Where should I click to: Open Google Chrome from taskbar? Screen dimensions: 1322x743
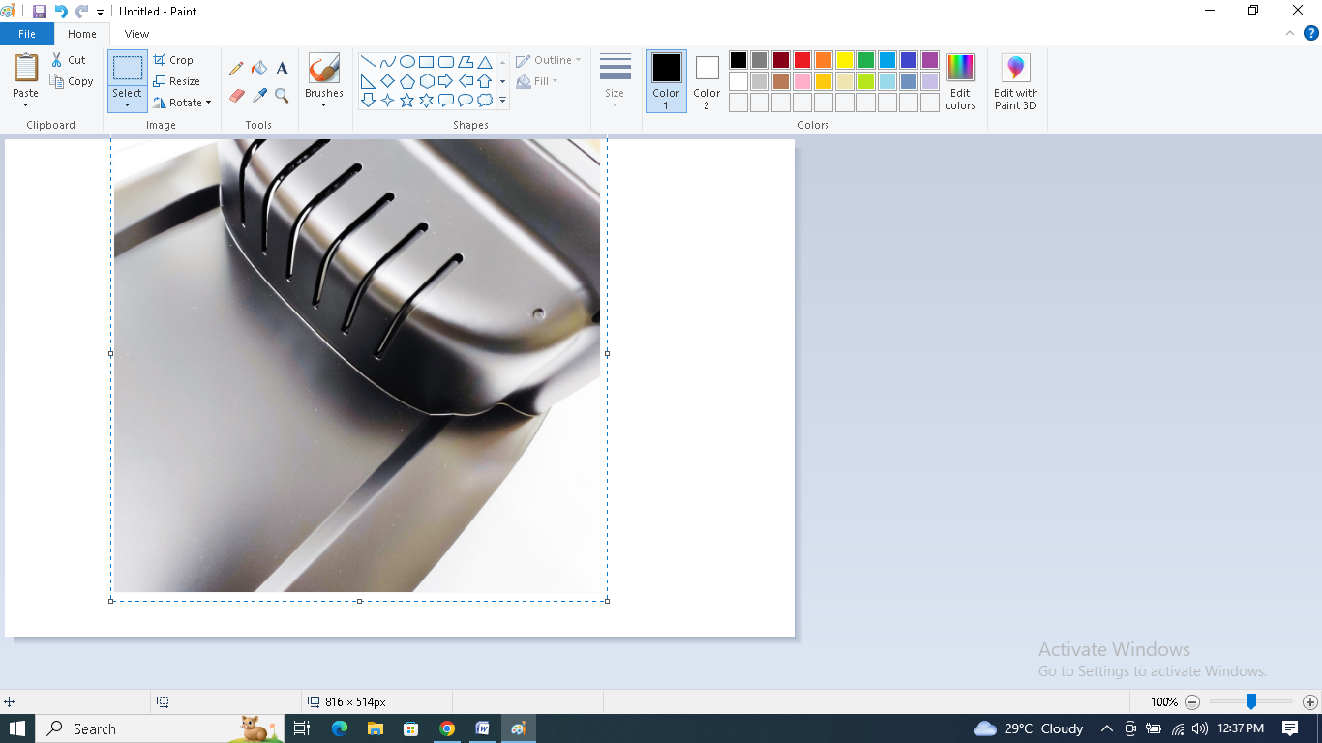pos(446,728)
